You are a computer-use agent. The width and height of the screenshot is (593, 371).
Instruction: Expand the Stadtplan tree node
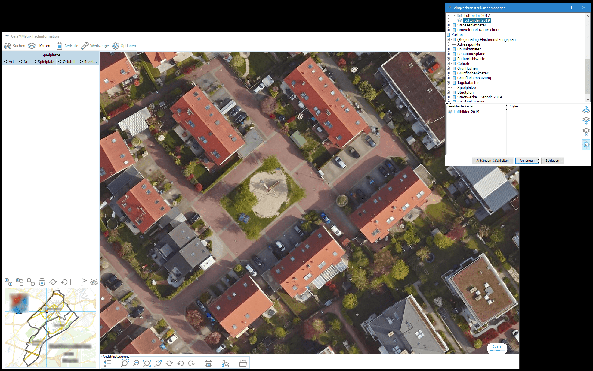click(449, 92)
